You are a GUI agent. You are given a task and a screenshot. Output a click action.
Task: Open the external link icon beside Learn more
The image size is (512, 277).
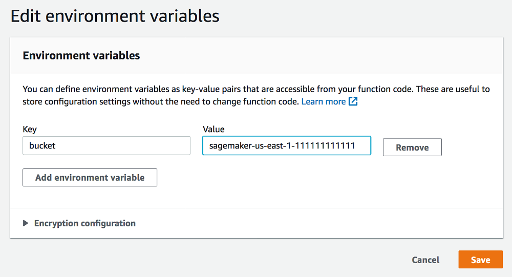coord(353,101)
